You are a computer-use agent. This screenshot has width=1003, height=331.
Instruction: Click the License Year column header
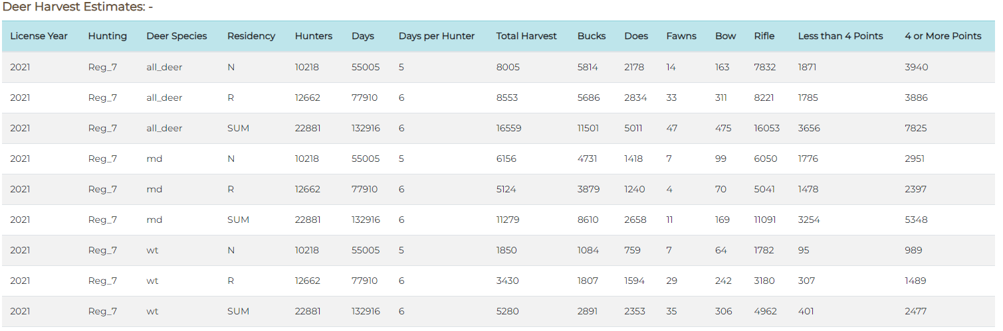pos(39,36)
